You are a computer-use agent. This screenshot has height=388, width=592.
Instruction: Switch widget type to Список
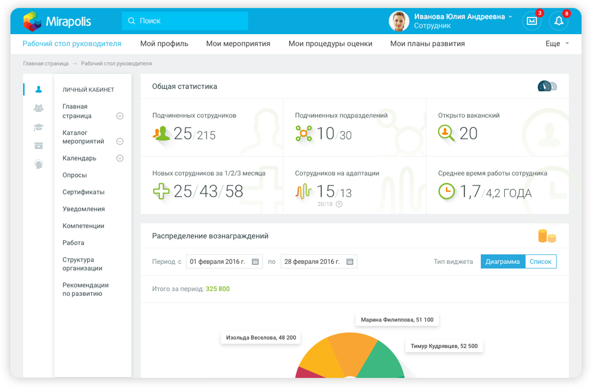point(540,261)
